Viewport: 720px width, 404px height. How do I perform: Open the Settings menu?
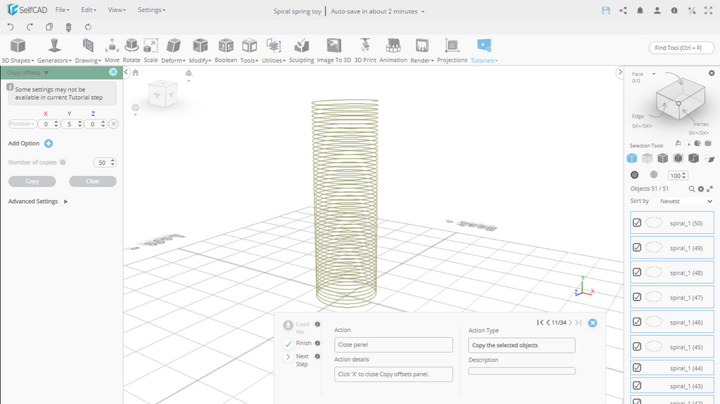pos(152,10)
